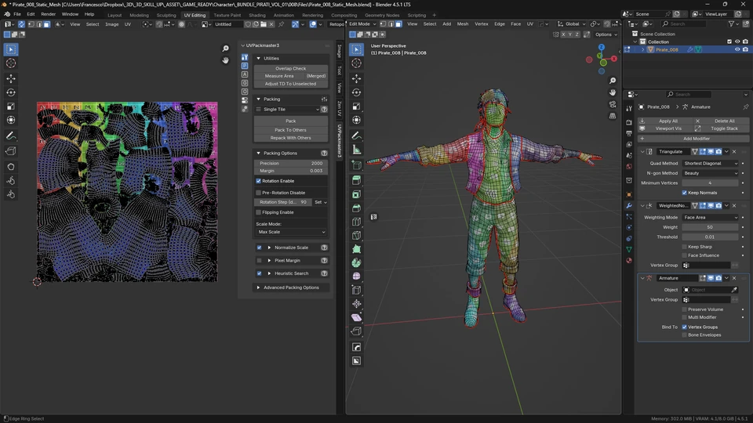Screen dimensions: 753x423
Task: Toggle UV sync selection icon
Action: 21,24
